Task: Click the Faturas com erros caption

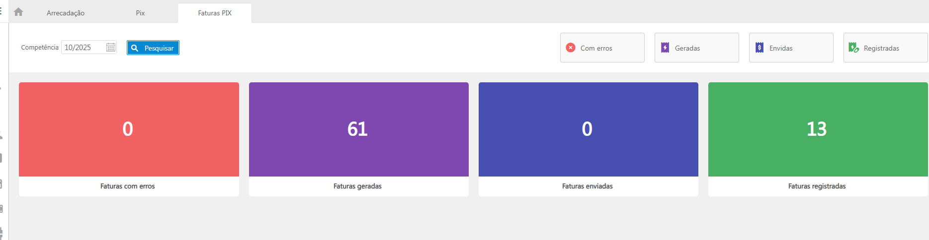Action: point(128,186)
